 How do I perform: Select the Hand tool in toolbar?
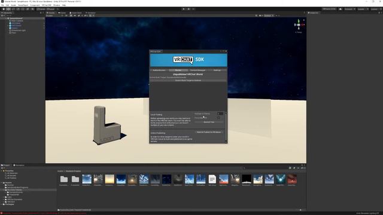tap(4, 9)
